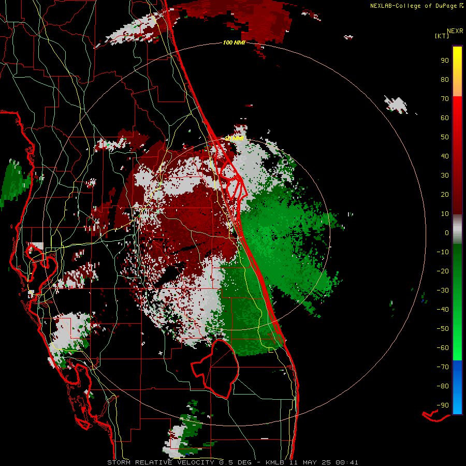
Task: Click the -20 value on the velocity scale
Action: coord(443,271)
